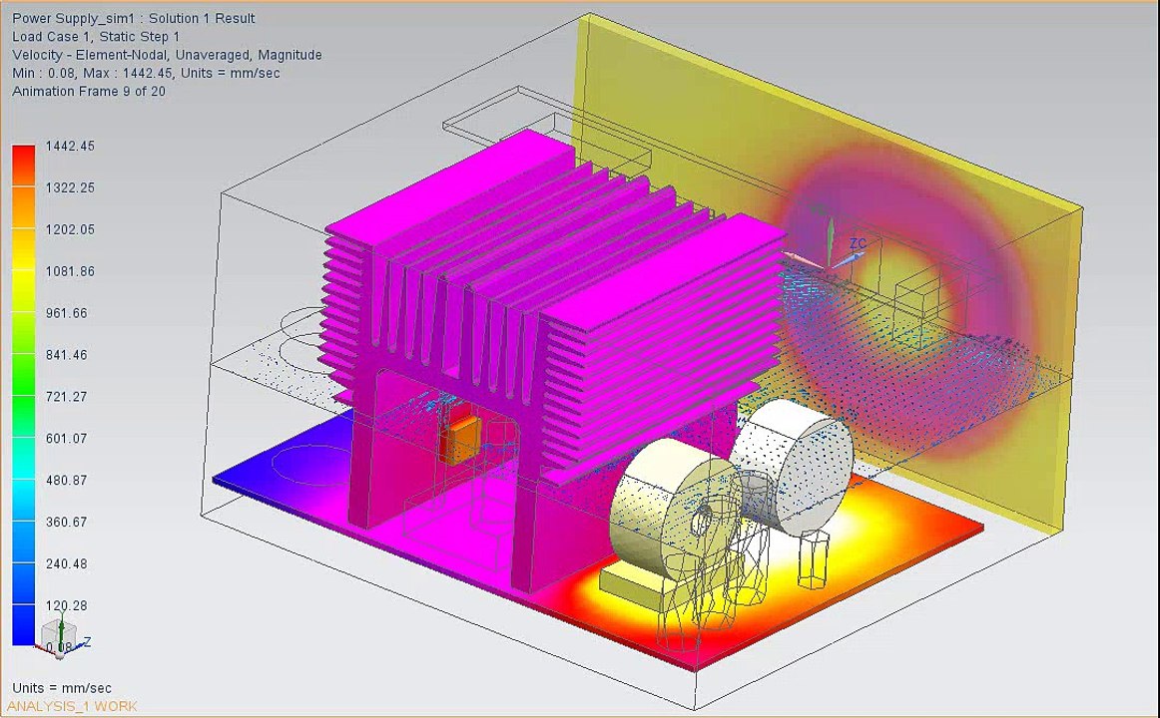This screenshot has width=1160, height=718.
Task: Click the view orientation triad cube
Action: [59, 635]
